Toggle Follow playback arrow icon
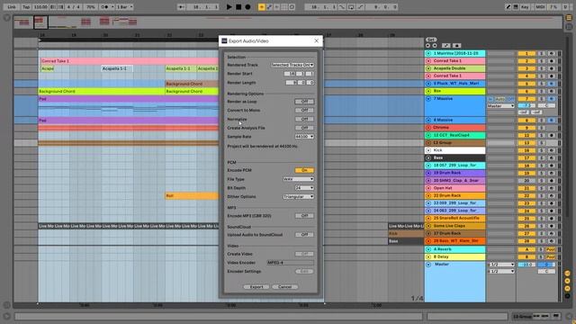 coord(181,7)
